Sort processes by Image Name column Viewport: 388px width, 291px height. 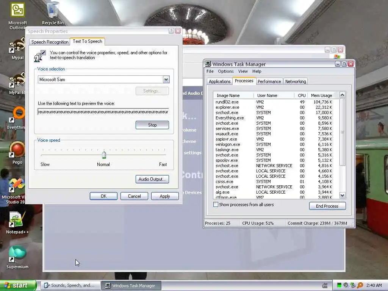point(233,95)
